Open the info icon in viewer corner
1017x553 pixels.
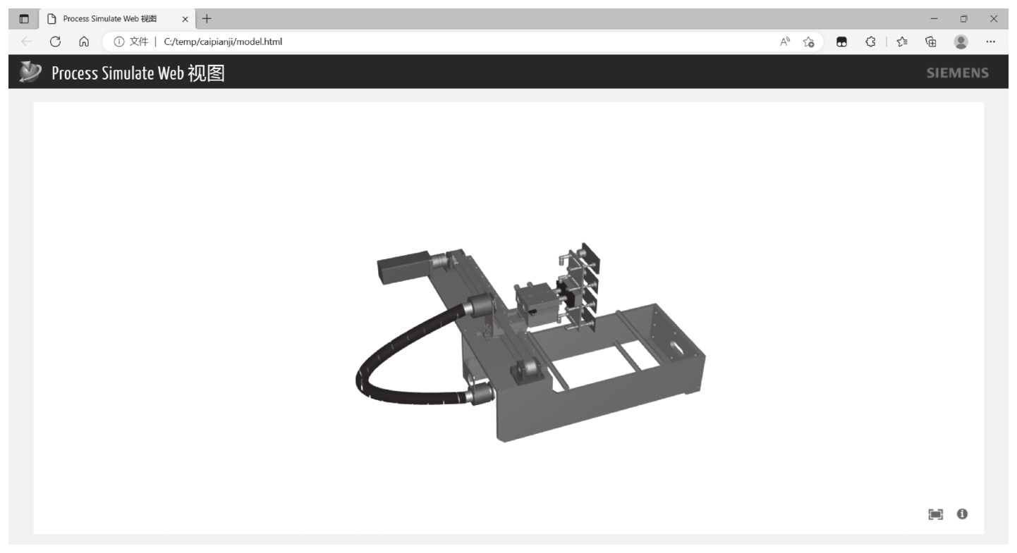(x=962, y=514)
